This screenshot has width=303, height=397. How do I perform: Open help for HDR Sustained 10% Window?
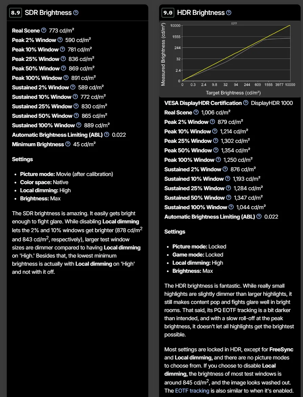point(228,179)
